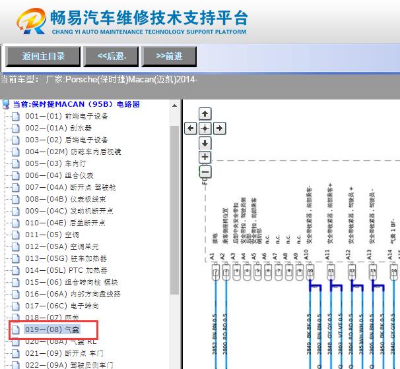Open 011—(05) 空调 diagram
The width and height of the screenshot is (400, 369).
click(x=51, y=235)
